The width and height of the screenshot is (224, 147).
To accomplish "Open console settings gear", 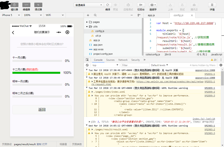I will point(221,65).
